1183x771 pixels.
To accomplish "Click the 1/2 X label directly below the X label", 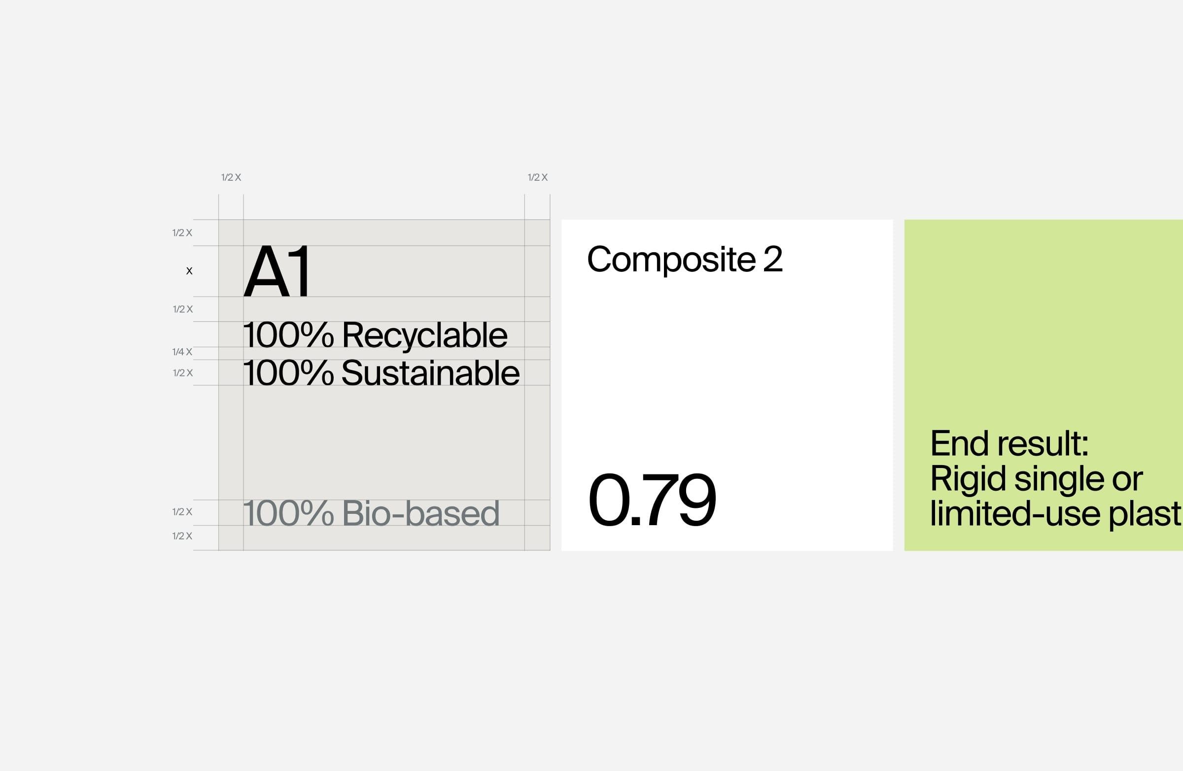I will click(182, 309).
